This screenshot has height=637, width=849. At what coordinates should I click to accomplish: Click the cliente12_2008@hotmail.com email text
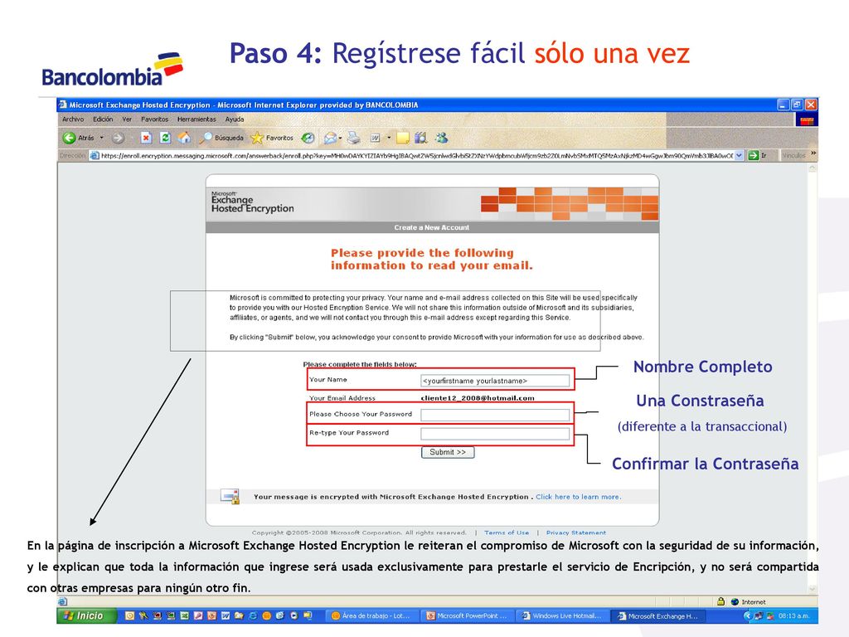[x=478, y=398]
